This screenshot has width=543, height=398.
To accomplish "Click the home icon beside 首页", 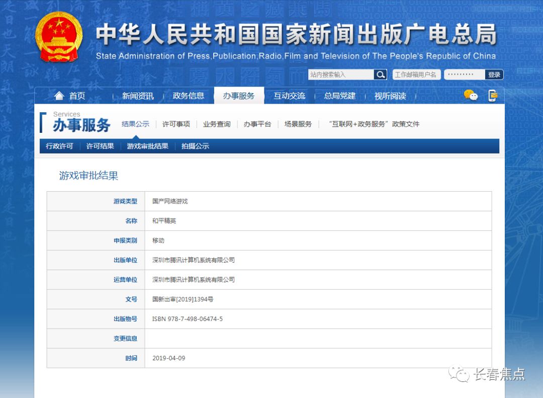I will [59, 96].
